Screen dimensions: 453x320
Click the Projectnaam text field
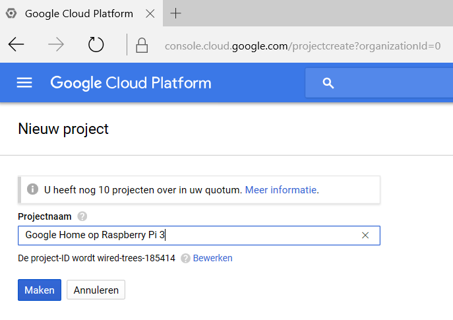(x=199, y=236)
